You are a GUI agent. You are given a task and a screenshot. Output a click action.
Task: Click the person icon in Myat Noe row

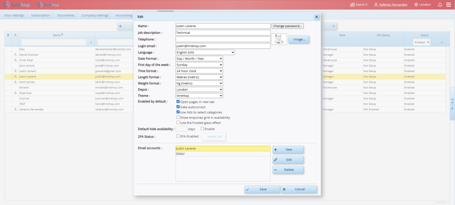coord(16,93)
